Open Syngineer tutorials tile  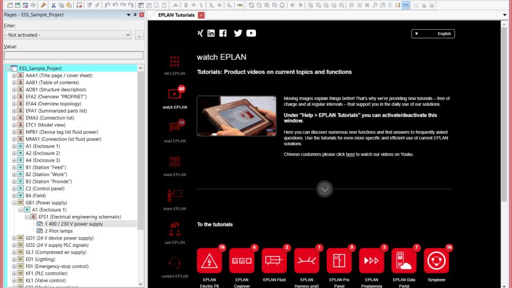point(436,260)
